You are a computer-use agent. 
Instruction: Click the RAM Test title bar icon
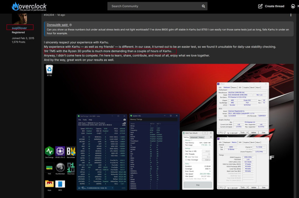coord(184,133)
